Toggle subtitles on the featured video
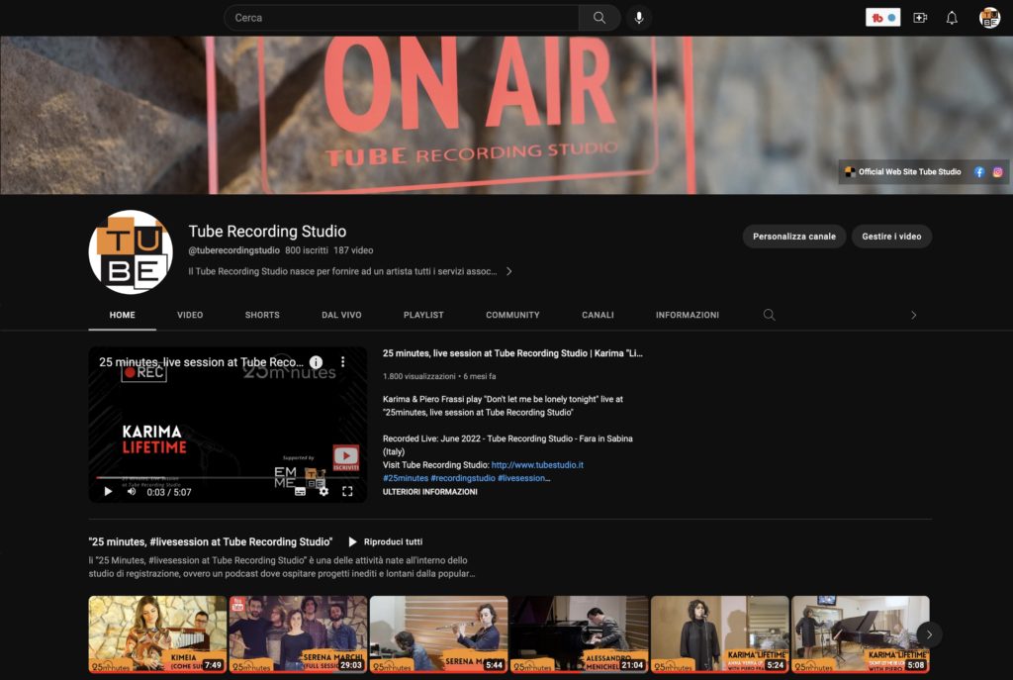The image size is (1013, 680). [x=301, y=492]
